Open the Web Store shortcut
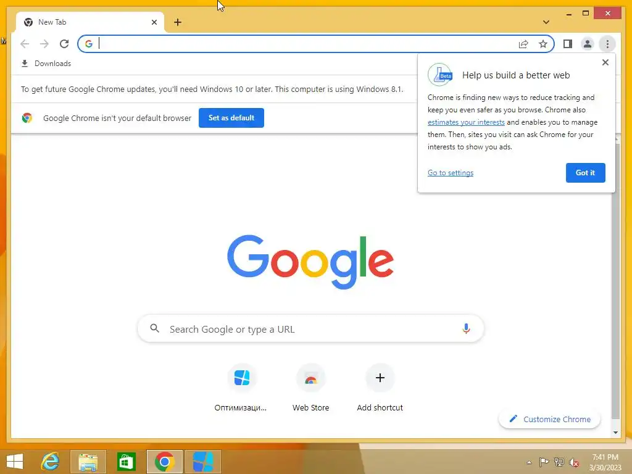Viewport: 632px width, 474px height. pyautogui.click(x=311, y=388)
